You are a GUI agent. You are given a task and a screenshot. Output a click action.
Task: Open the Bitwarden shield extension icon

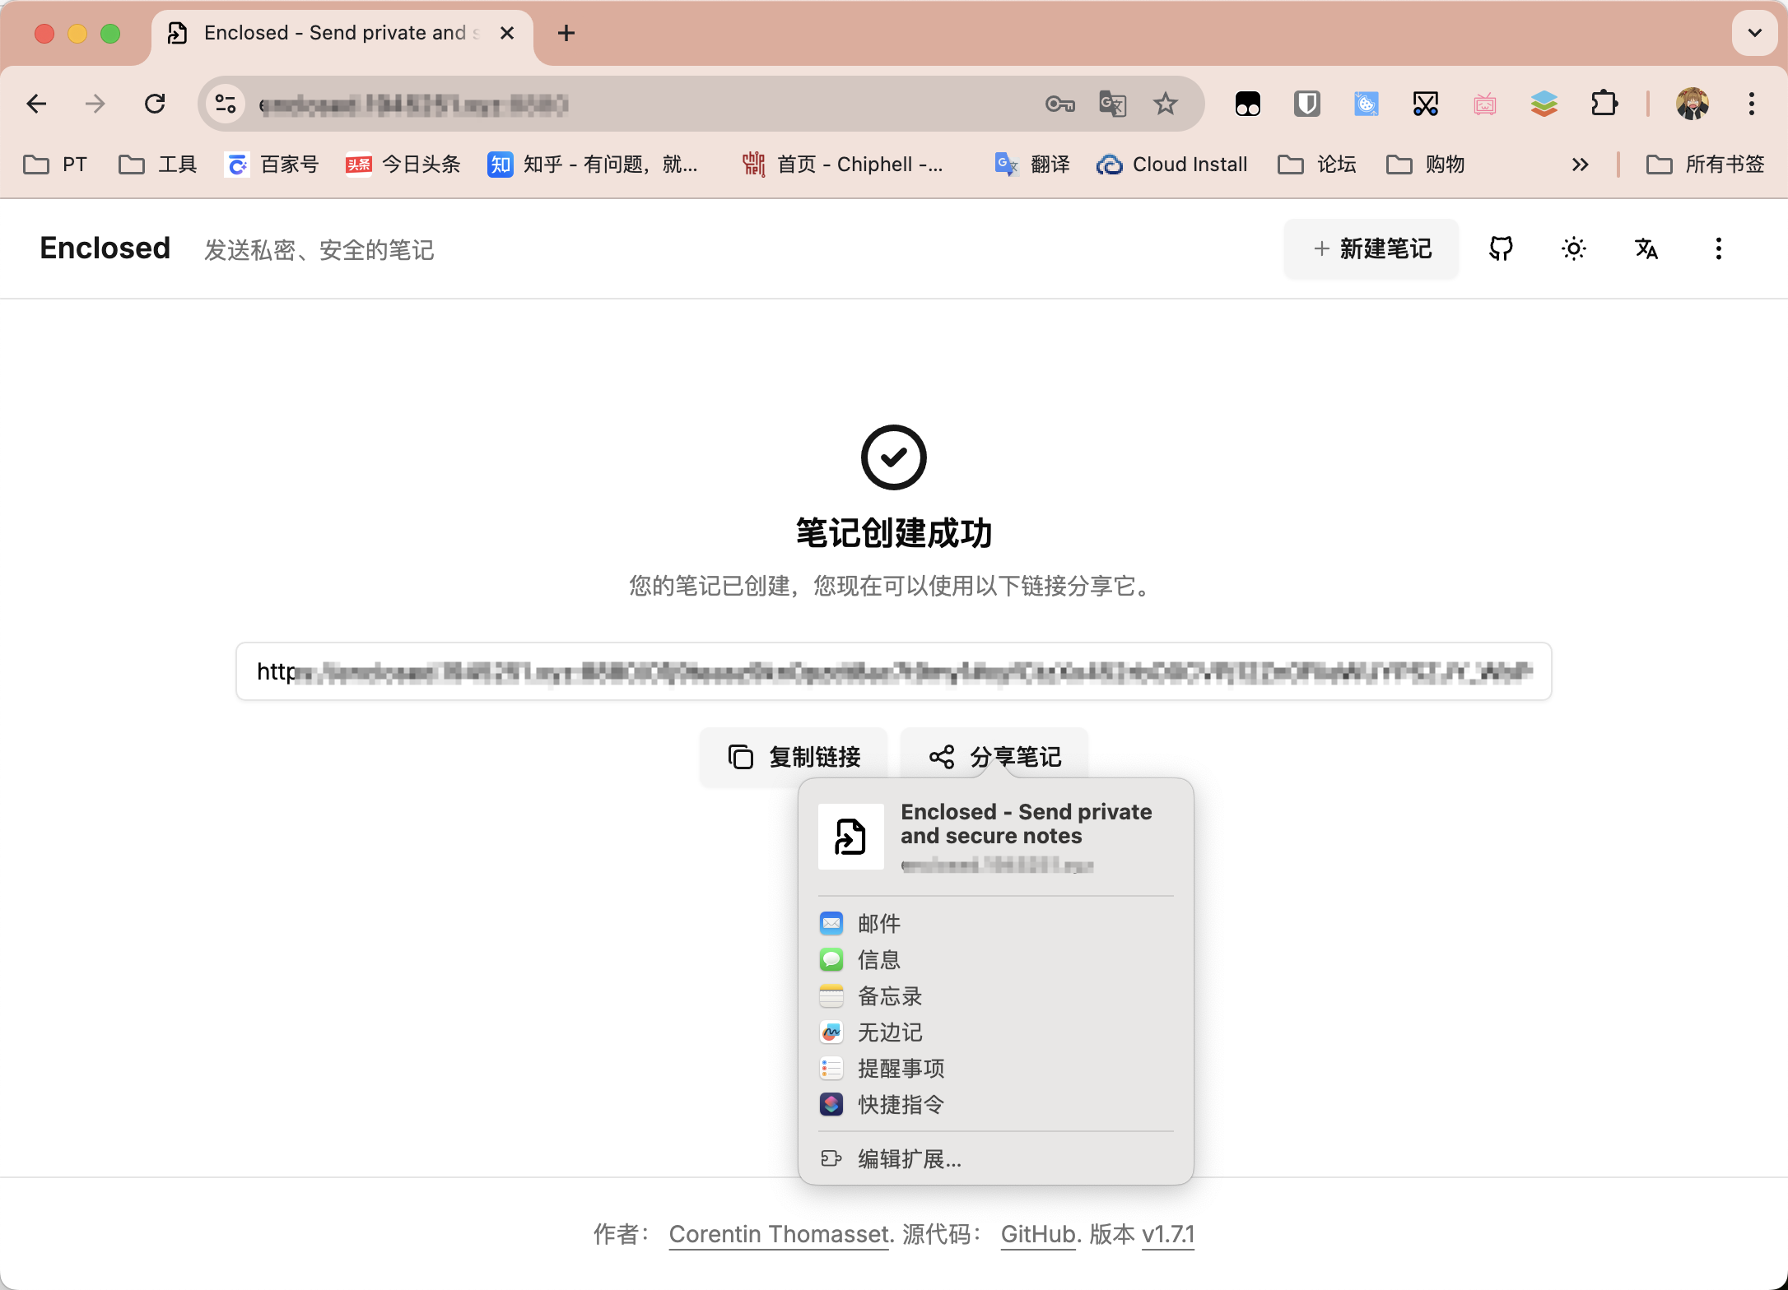coord(1307,104)
